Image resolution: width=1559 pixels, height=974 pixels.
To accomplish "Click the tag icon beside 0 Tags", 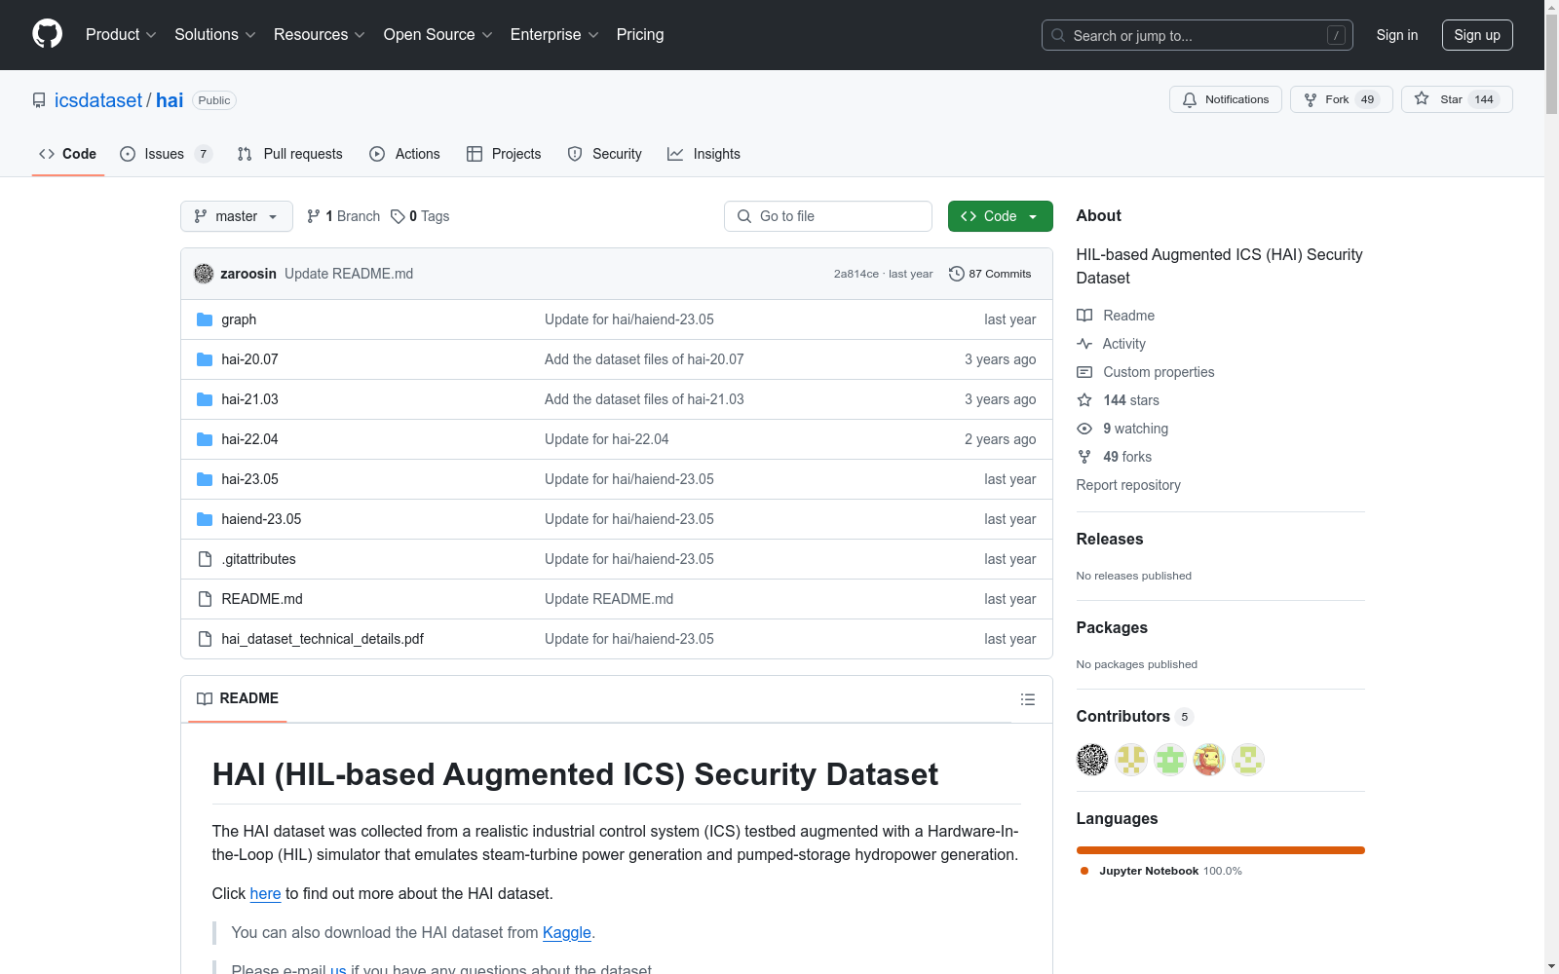I will coord(398,216).
